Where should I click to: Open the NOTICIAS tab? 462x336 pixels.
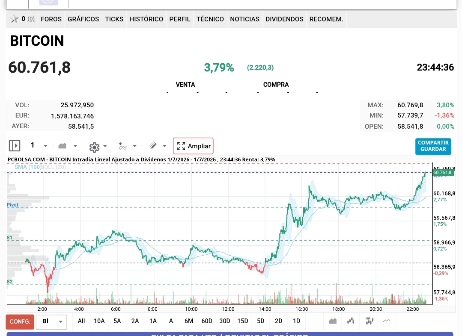[244, 19]
